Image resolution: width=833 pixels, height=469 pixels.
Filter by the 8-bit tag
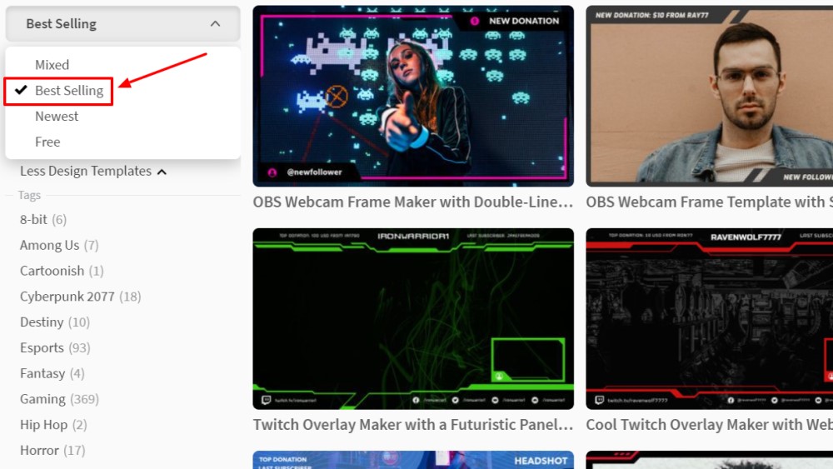(x=34, y=220)
